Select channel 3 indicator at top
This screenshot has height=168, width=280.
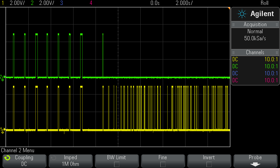(x=62, y=3)
